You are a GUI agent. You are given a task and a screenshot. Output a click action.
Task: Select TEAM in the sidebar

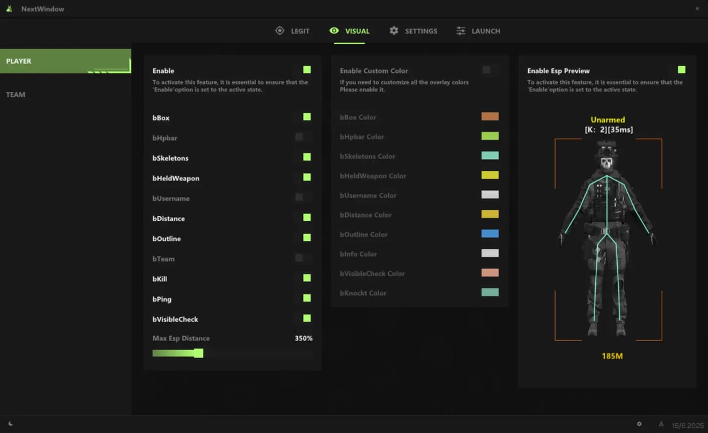[16, 95]
